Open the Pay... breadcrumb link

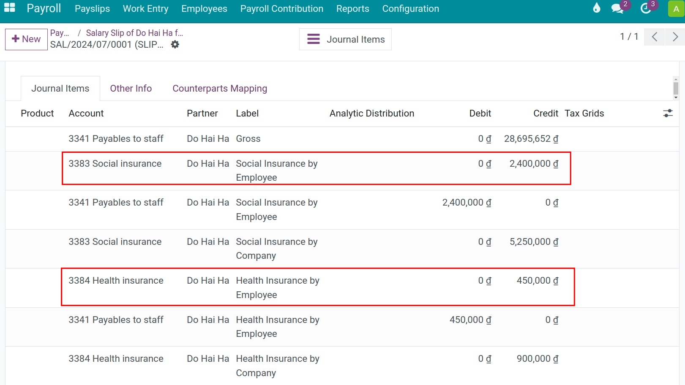[60, 33]
